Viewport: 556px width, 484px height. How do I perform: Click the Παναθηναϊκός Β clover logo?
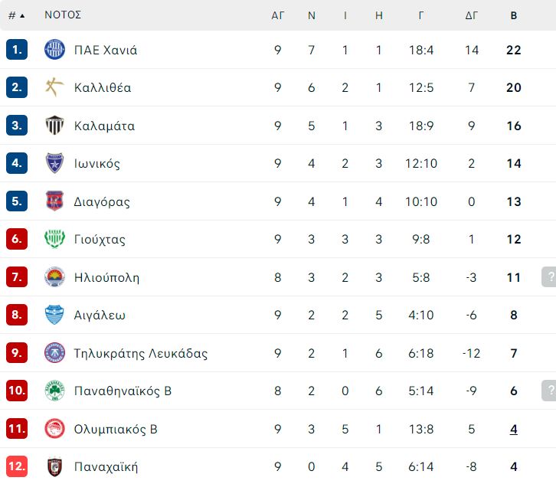[54, 391]
